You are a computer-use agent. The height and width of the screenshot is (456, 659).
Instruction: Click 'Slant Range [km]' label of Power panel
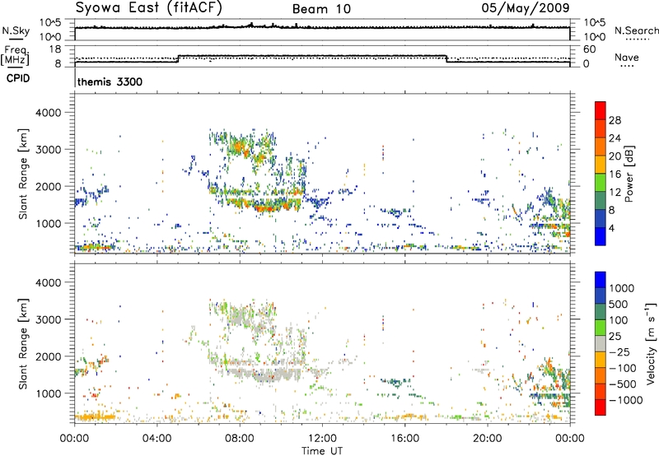[23, 174]
